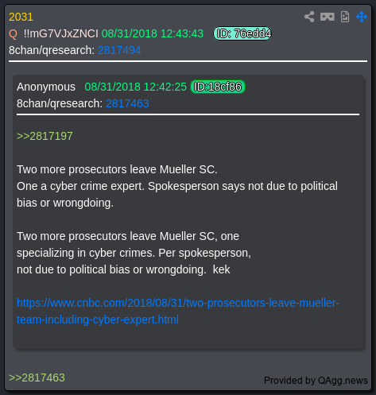Open the 2817463 link in the quoted post
Screen dimensions: 376x395
point(127,103)
